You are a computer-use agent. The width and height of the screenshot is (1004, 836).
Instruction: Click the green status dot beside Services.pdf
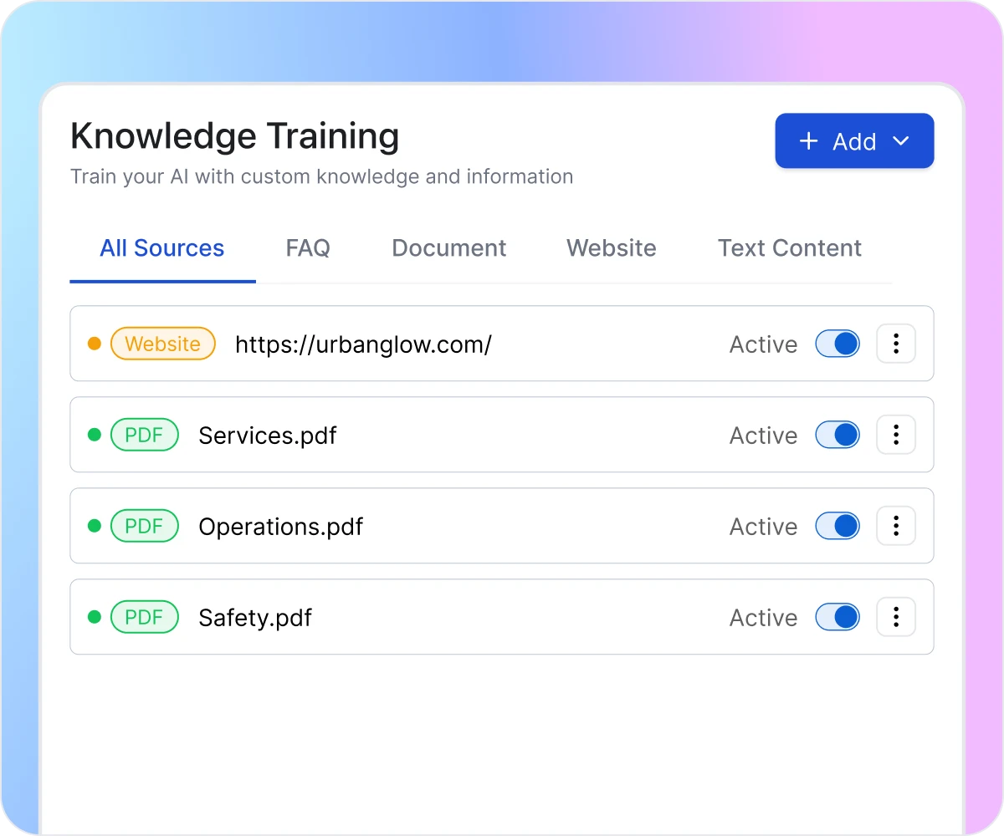pyautogui.click(x=95, y=435)
